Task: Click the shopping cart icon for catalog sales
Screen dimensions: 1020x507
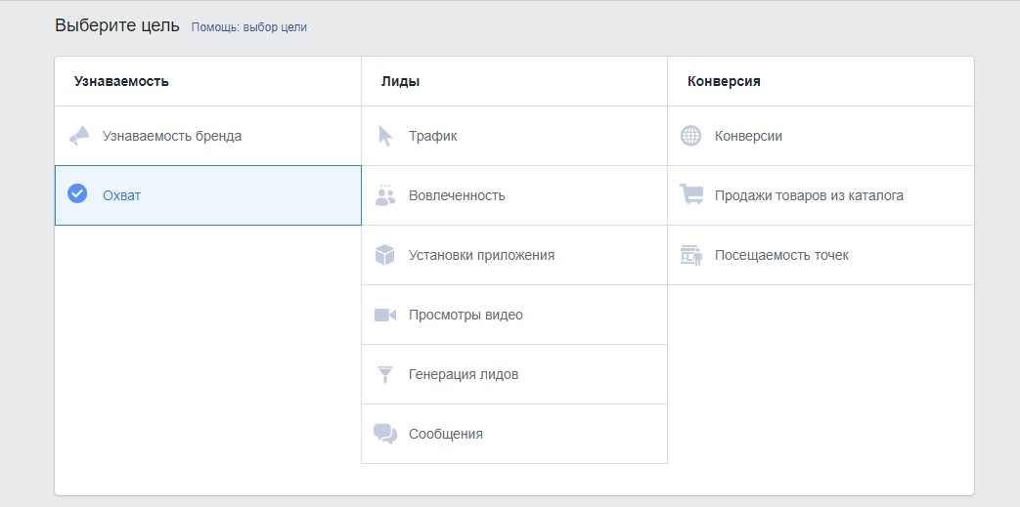Action: [x=690, y=194]
